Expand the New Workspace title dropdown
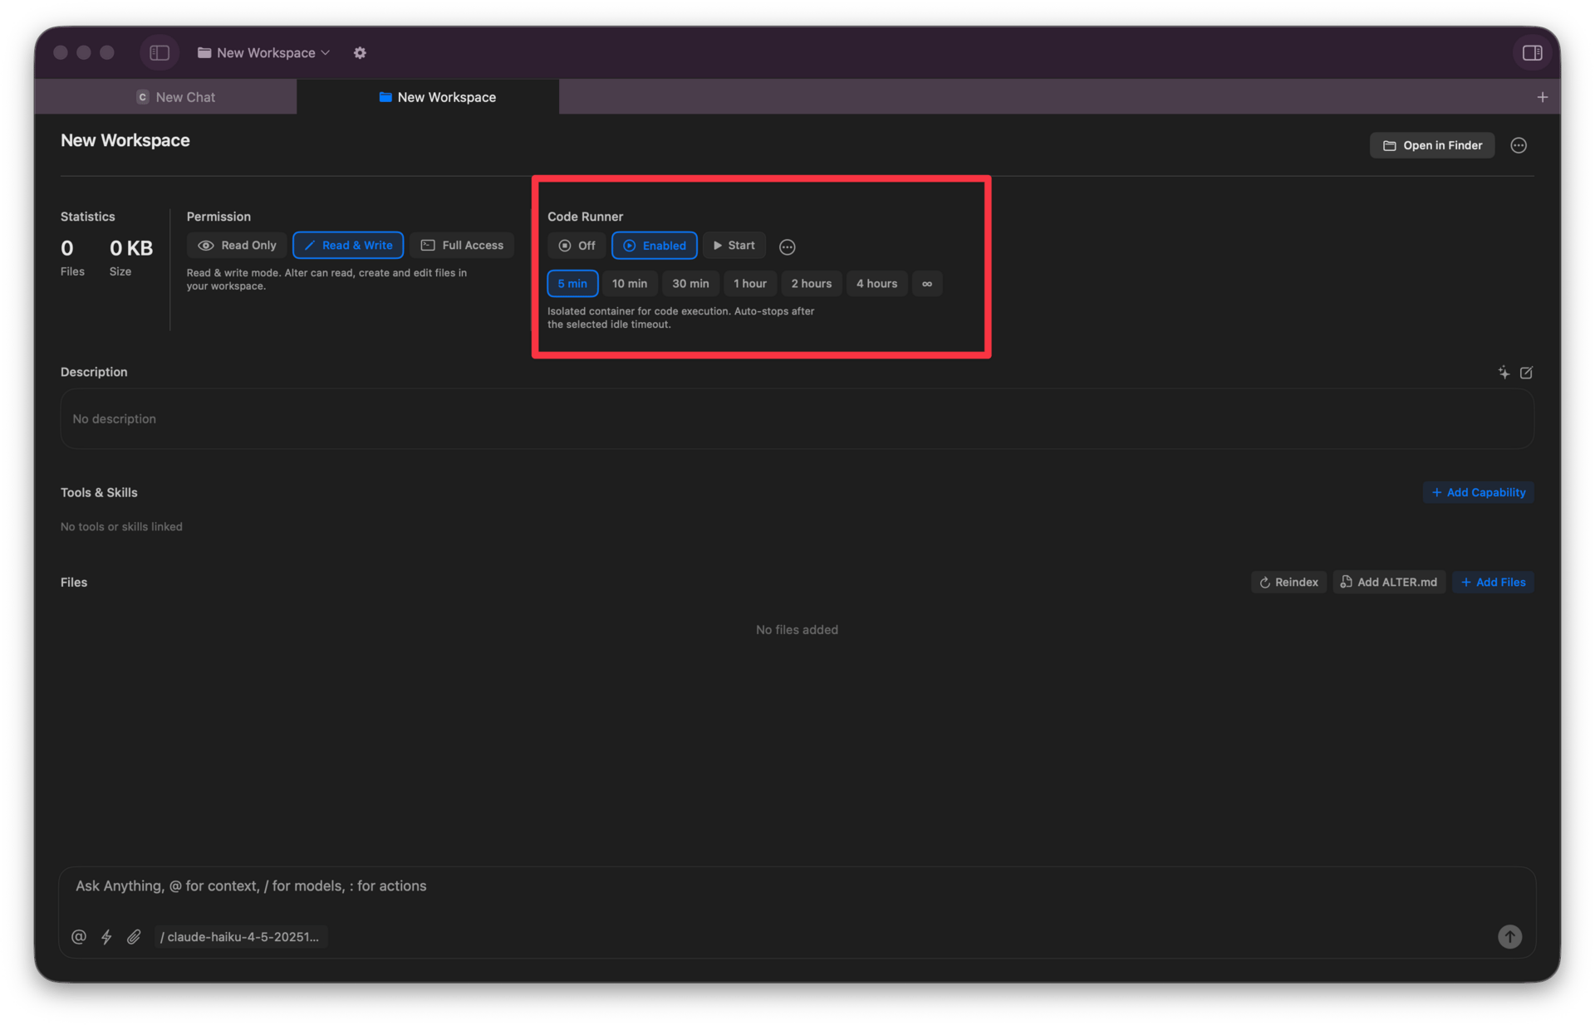Viewport: 1595px width, 1025px height. pyautogui.click(x=264, y=53)
